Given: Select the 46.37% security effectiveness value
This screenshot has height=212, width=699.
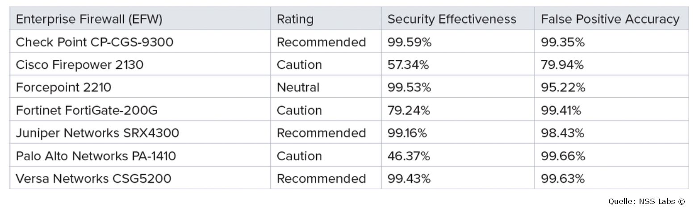Looking at the screenshot, I should pos(409,156).
